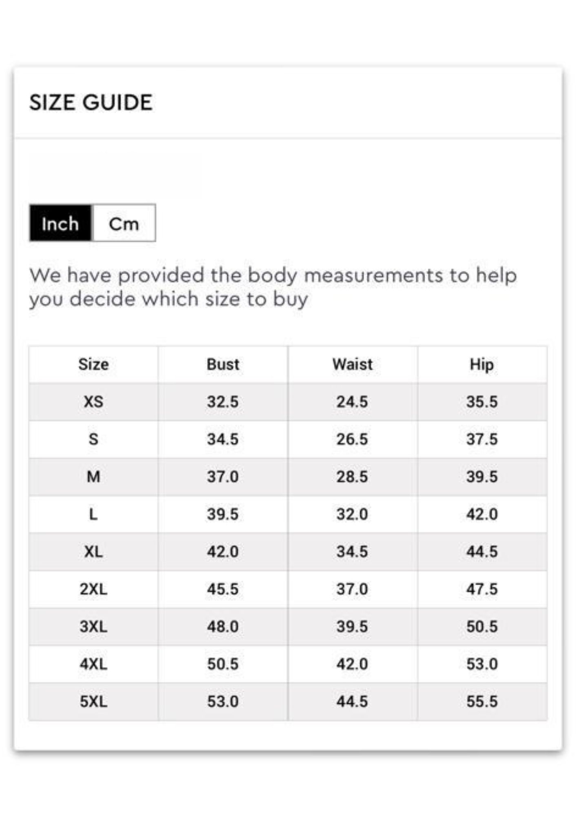Choose the 3XL size row label
This screenshot has height=816, width=577.
tap(93, 626)
